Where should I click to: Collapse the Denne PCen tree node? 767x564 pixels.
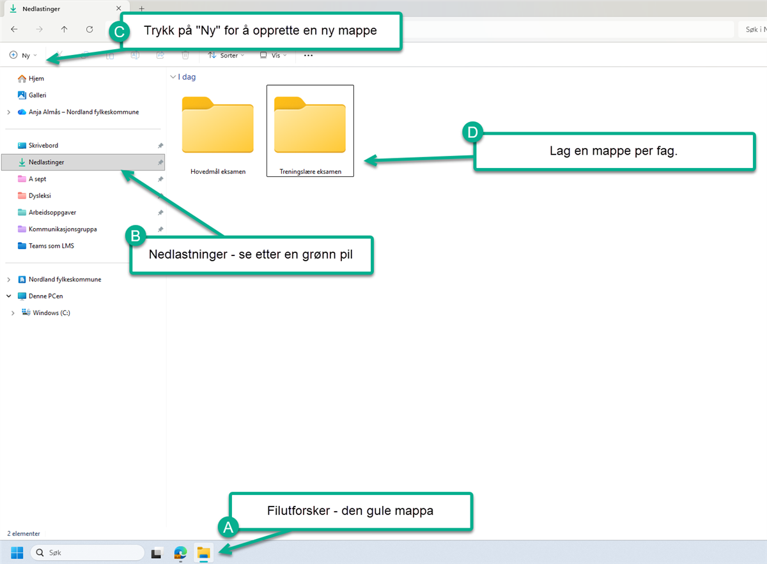pyautogui.click(x=8, y=296)
